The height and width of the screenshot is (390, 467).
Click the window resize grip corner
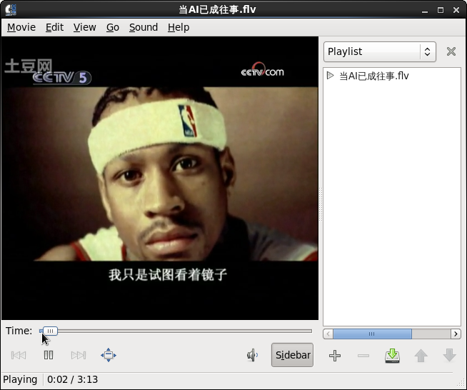461,384
